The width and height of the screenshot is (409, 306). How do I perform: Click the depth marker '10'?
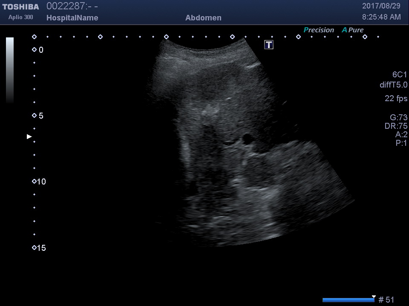coord(41,181)
